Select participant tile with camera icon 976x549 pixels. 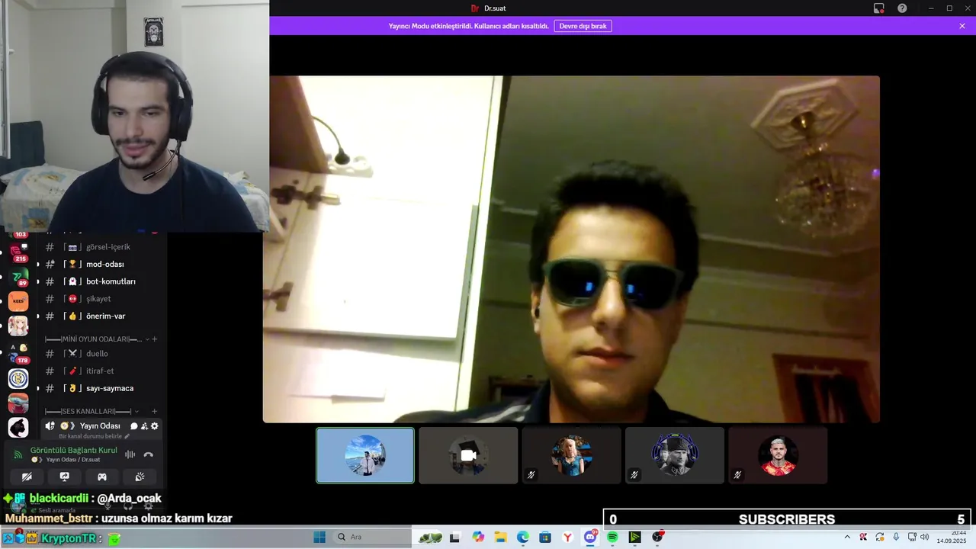pos(468,455)
